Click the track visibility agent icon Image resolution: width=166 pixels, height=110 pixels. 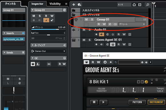[x=134, y=5]
